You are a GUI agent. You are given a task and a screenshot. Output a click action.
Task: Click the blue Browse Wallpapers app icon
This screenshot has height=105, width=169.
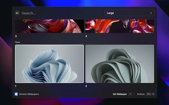(16, 94)
